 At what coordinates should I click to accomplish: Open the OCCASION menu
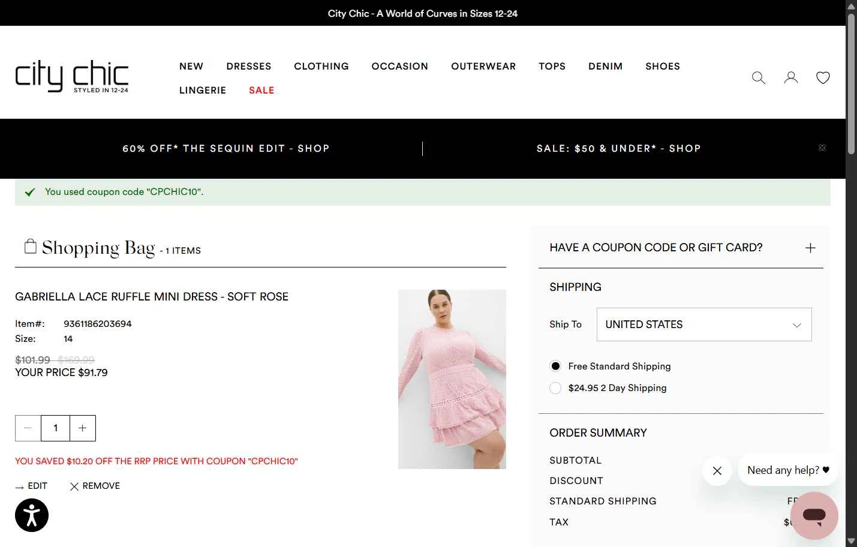pos(400,67)
